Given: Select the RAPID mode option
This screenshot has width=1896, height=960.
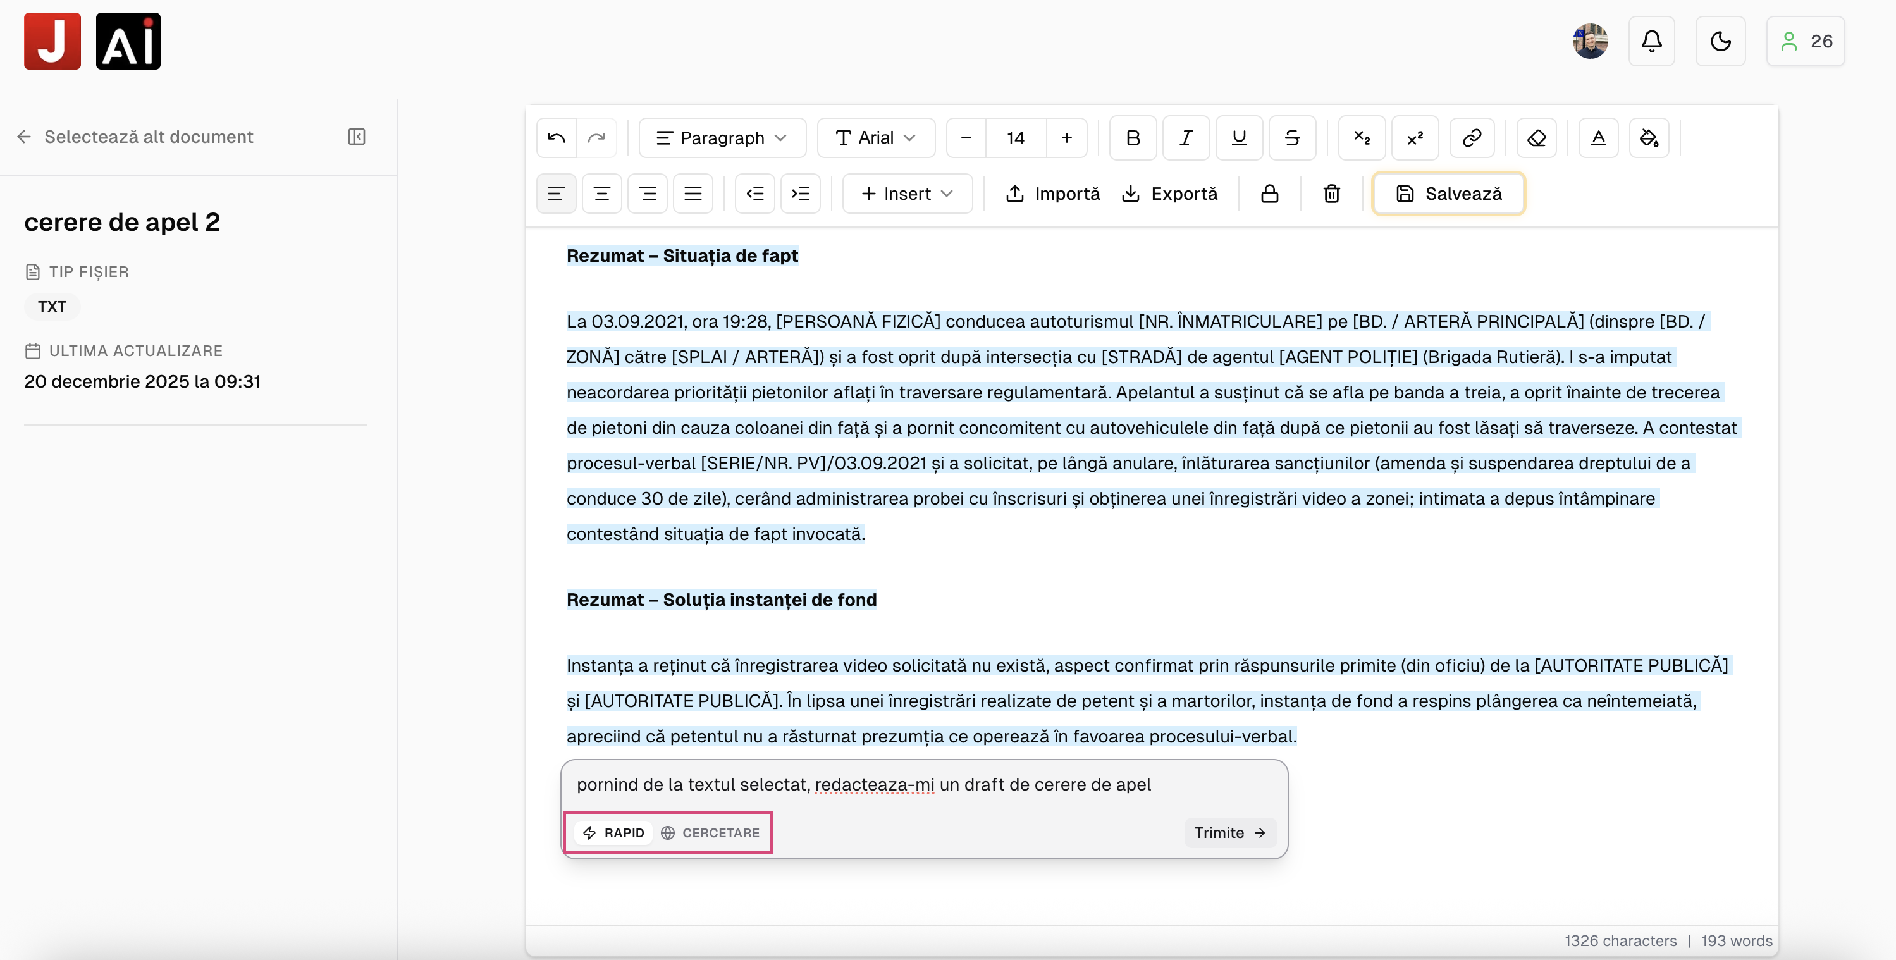Looking at the screenshot, I should coord(613,833).
